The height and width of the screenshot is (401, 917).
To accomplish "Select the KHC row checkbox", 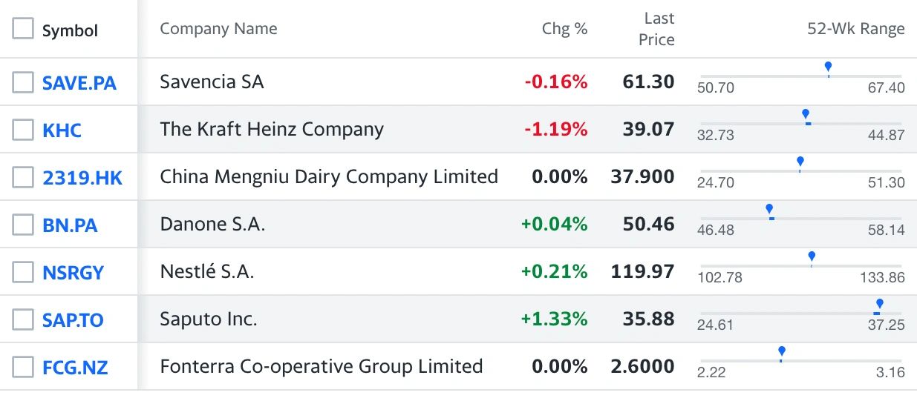I will click(x=23, y=130).
